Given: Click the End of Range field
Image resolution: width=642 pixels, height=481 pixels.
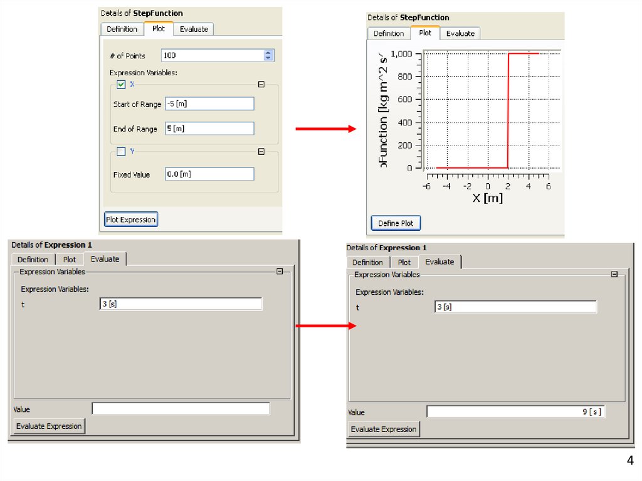Looking at the screenshot, I should [209, 129].
